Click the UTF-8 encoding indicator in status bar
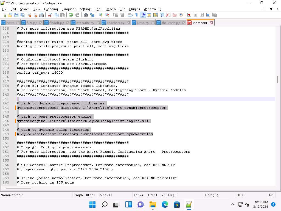The width and height of the screenshot is (281, 211). pos(240,195)
